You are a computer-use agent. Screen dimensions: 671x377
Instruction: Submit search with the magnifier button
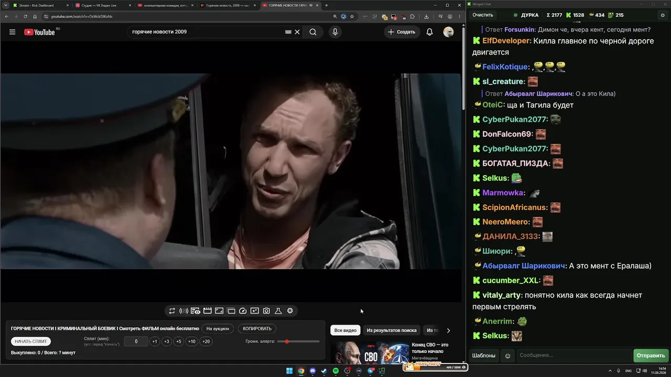click(313, 32)
